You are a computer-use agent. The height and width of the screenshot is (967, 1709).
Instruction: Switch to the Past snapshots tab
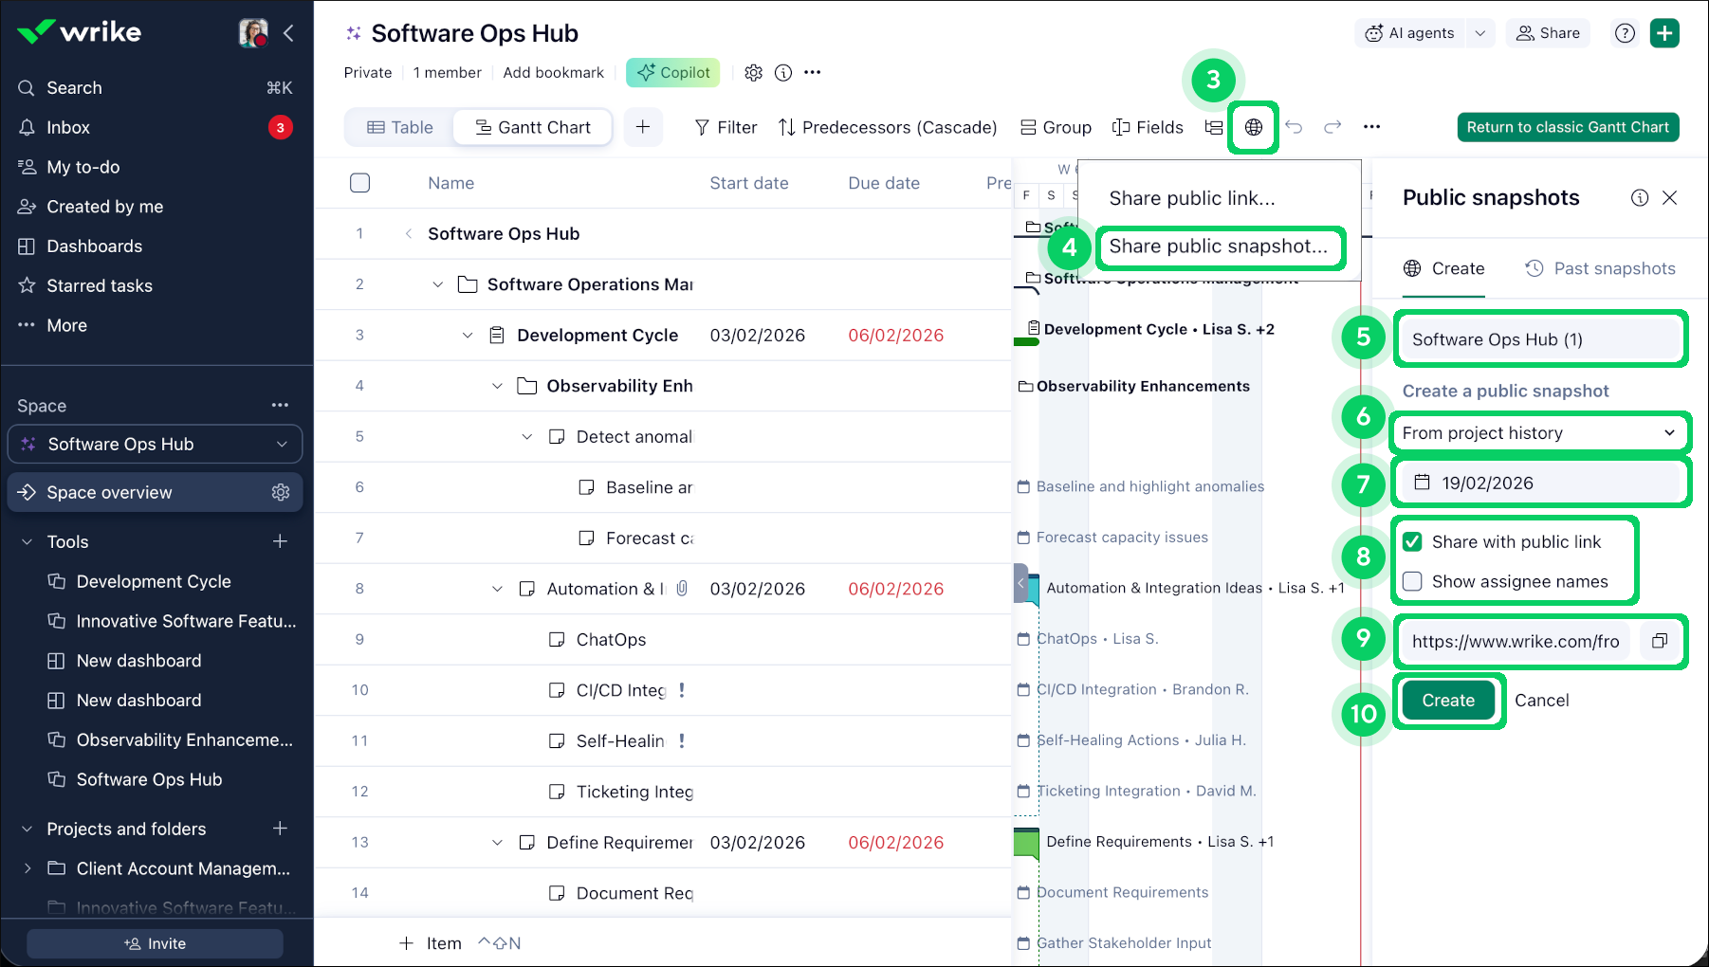pos(1600,269)
